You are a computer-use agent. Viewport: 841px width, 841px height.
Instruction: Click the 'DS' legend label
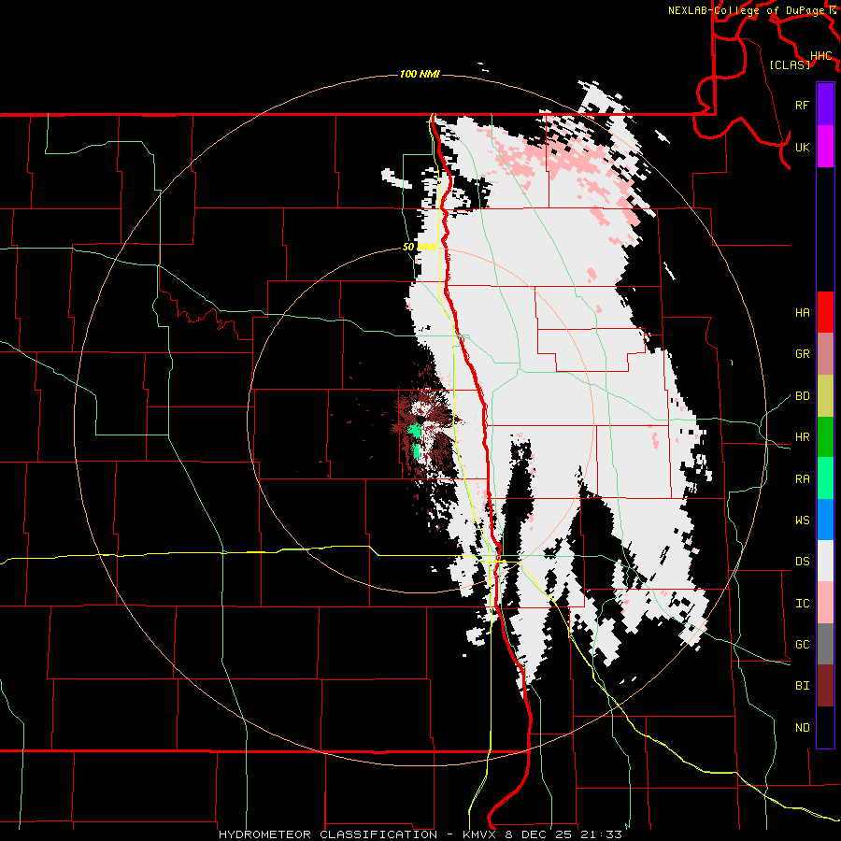pyautogui.click(x=802, y=562)
